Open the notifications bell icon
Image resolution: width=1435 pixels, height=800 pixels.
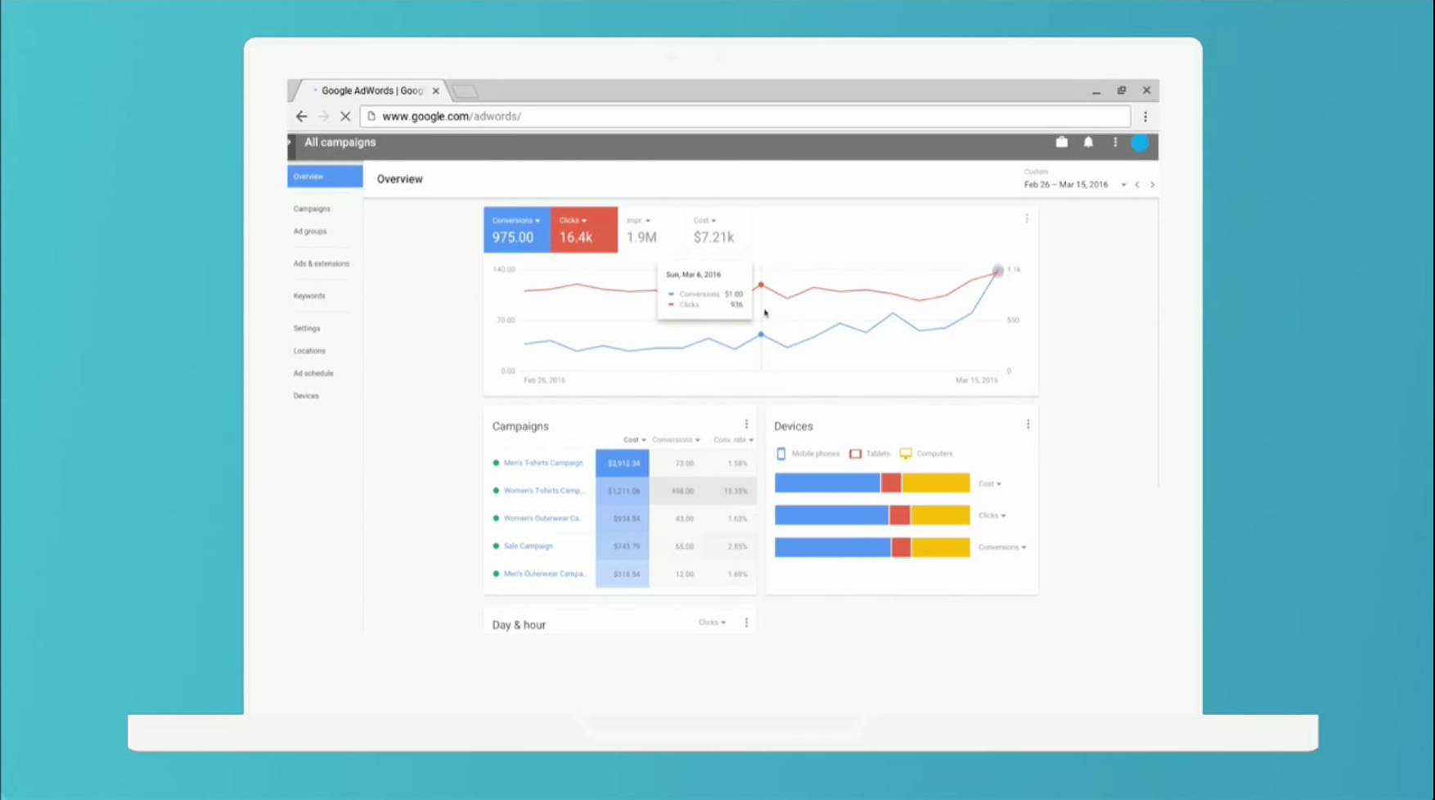tap(1088, 142)
